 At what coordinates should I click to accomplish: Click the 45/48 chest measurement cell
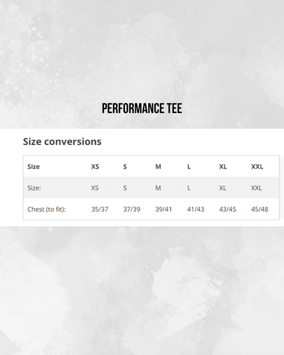coord(260,209)
